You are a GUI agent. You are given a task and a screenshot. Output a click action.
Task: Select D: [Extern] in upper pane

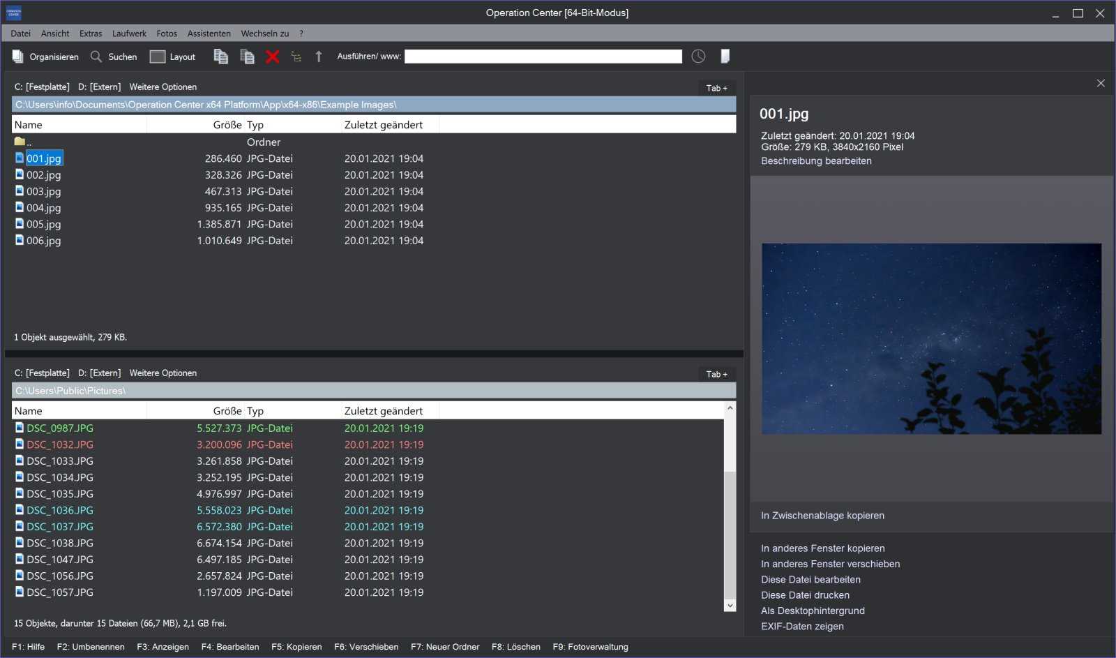100,87
